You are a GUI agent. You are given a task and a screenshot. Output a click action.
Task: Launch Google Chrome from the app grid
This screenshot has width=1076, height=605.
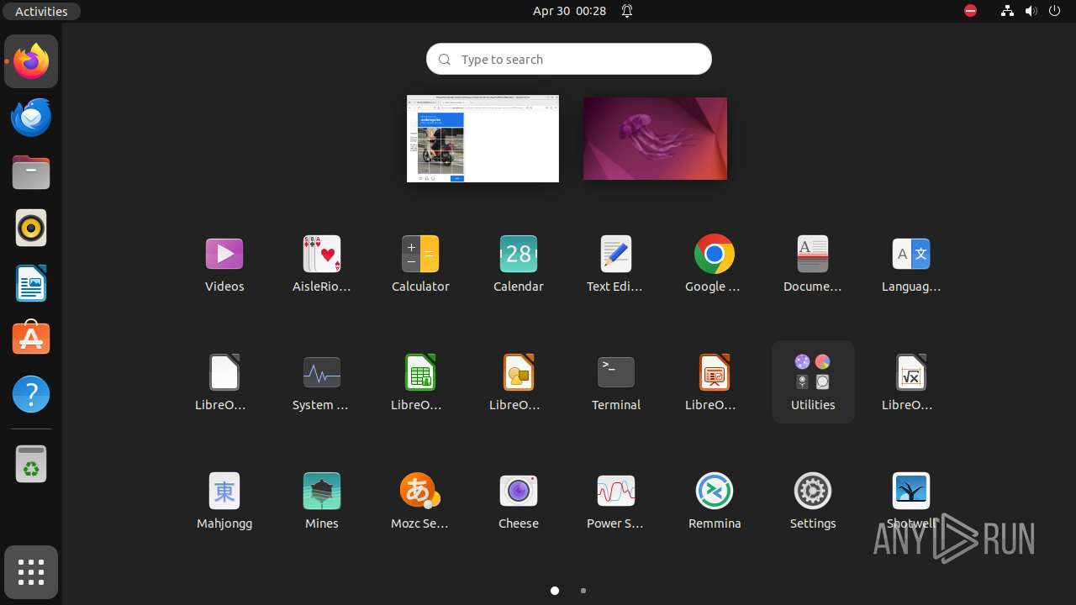click(715, 264)
